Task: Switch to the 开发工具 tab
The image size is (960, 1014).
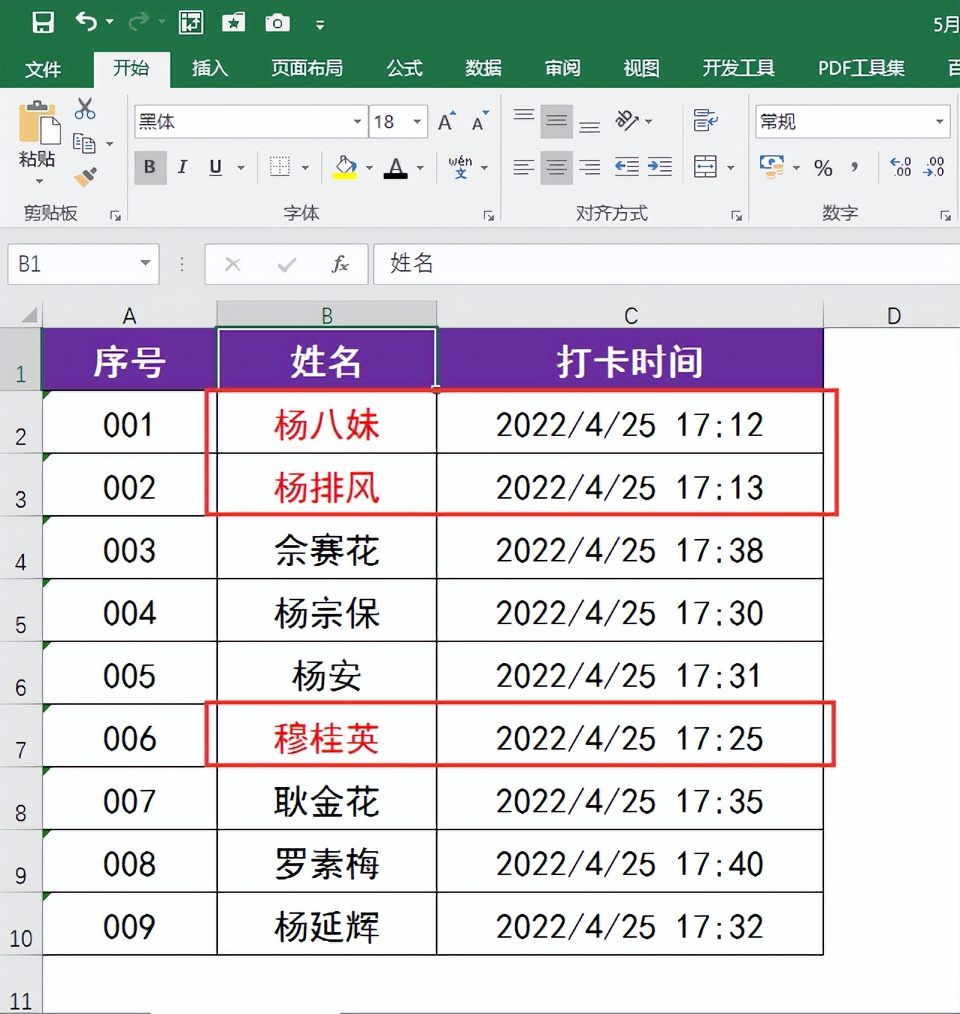Action: click(x=738, y=68)
